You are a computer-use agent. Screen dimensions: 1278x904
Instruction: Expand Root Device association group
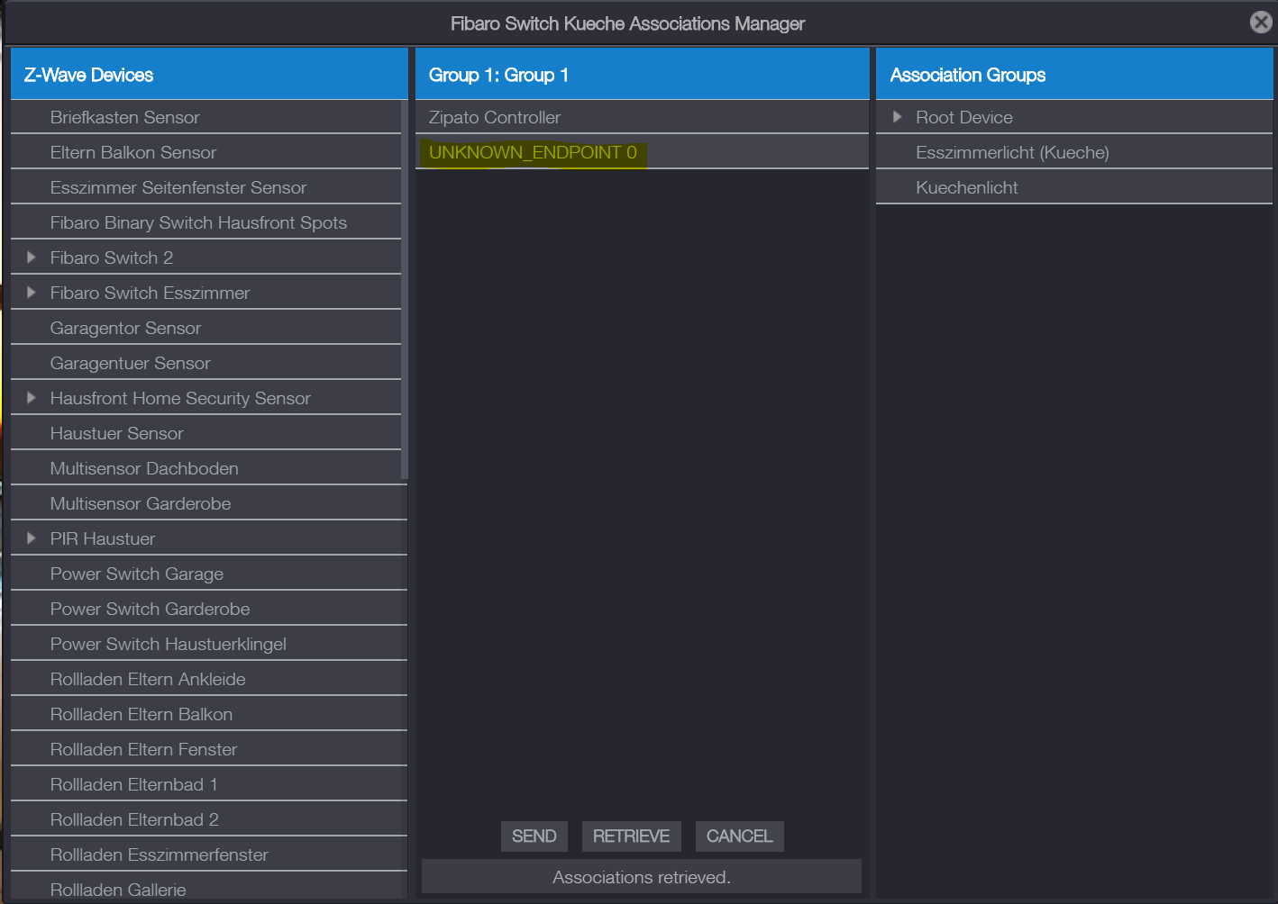[x=897, y=117]
